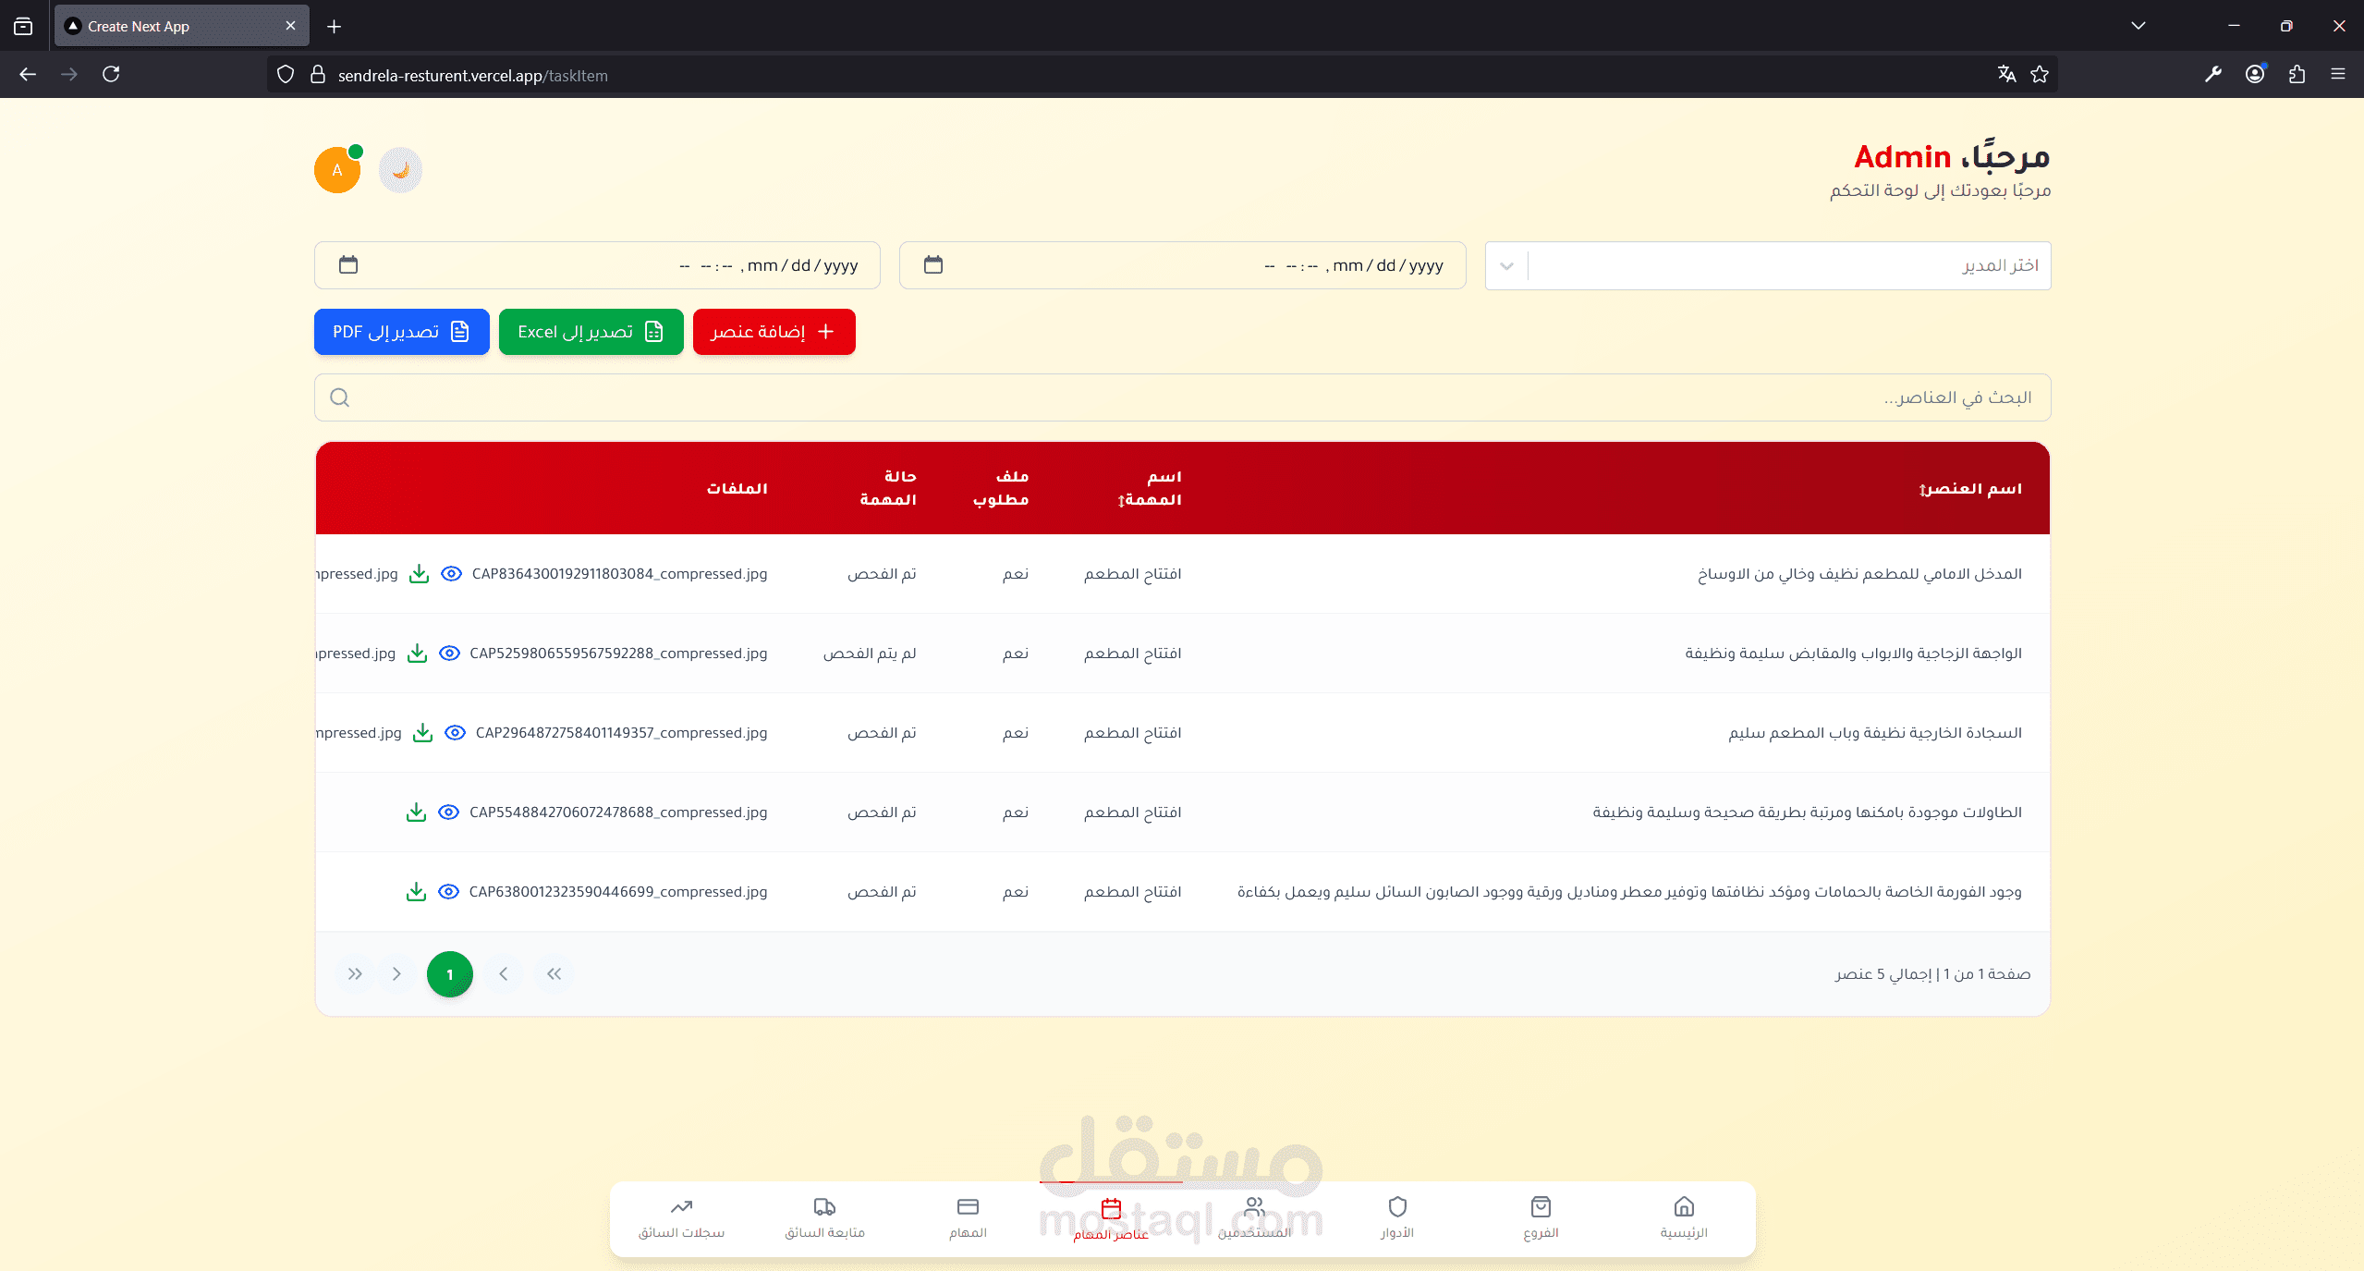The image size is (2364, 1271).
Task: Open the orange Admin avatar menu
Action: click(x=337, y=170)
